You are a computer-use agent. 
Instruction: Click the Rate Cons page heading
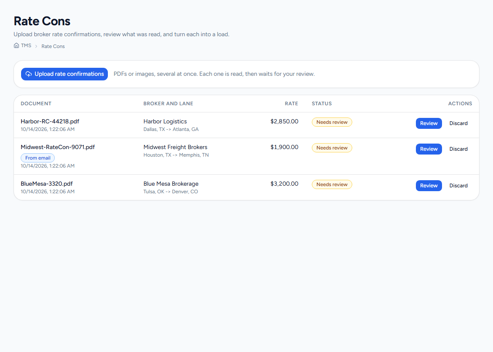point(42,21)
